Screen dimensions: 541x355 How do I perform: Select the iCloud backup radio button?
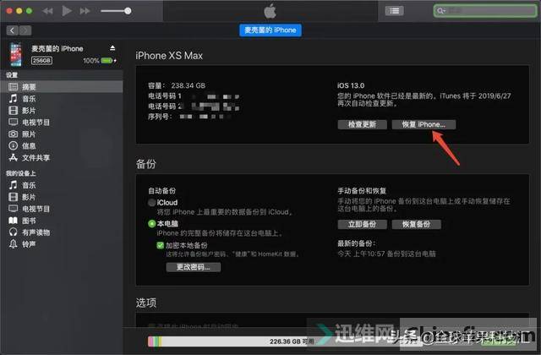(x=152, y=203)
